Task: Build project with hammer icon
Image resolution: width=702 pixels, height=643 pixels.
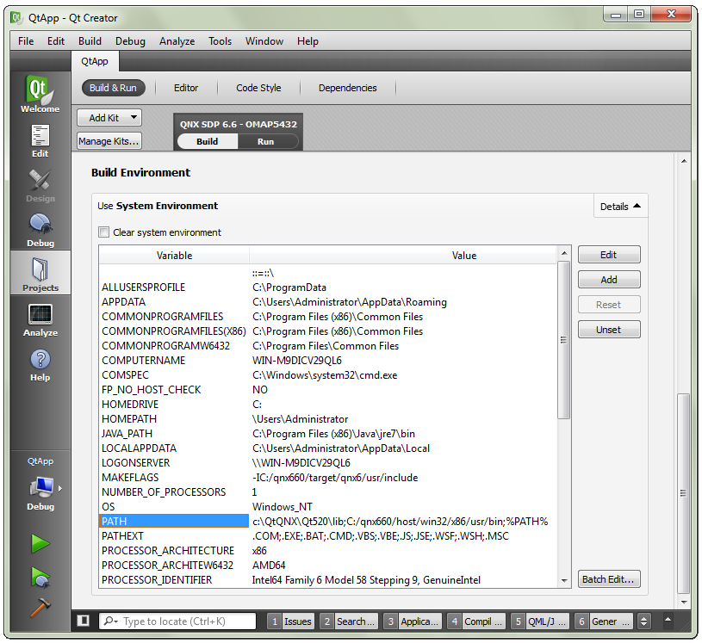Action: [x=40, y=608]
